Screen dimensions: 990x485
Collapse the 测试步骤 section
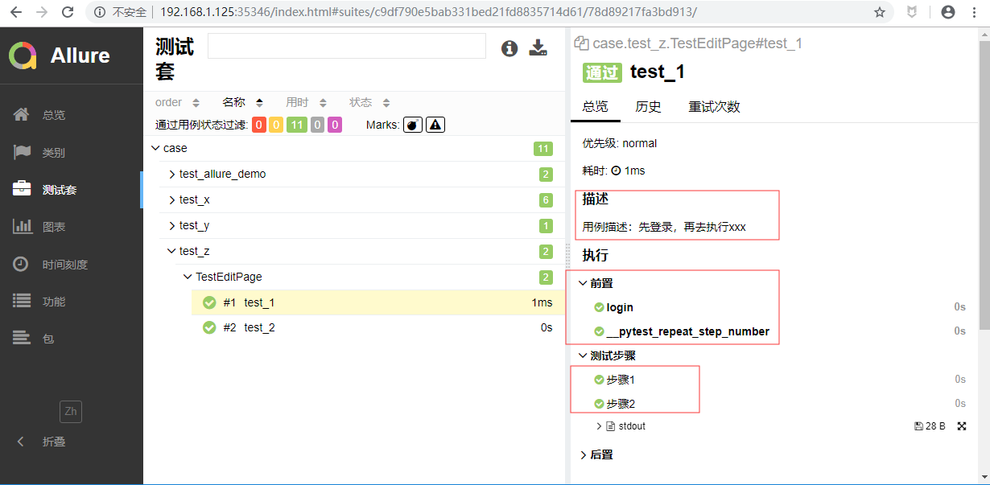click(x=608, y=356)
